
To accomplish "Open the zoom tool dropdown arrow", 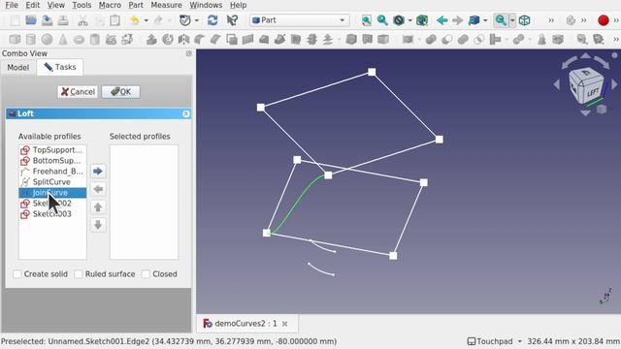I will (512, 20).
